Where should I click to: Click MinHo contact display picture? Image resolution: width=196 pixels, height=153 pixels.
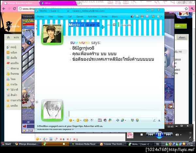click(52, 34)
